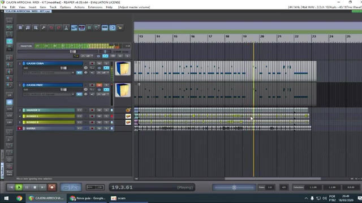
Task: Arm record on the GUIRA track
Action: pos(92,128)
